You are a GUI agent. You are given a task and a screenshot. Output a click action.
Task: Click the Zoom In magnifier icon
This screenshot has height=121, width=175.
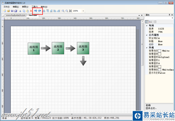click(x=63, y=11)
